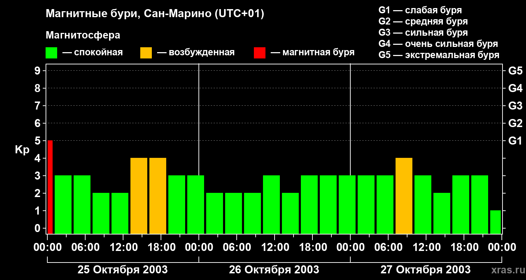This screenshot has height=280, width=526.
Task: Click the 12:00 time label on 26 Октября
Action: click(275, 247)
